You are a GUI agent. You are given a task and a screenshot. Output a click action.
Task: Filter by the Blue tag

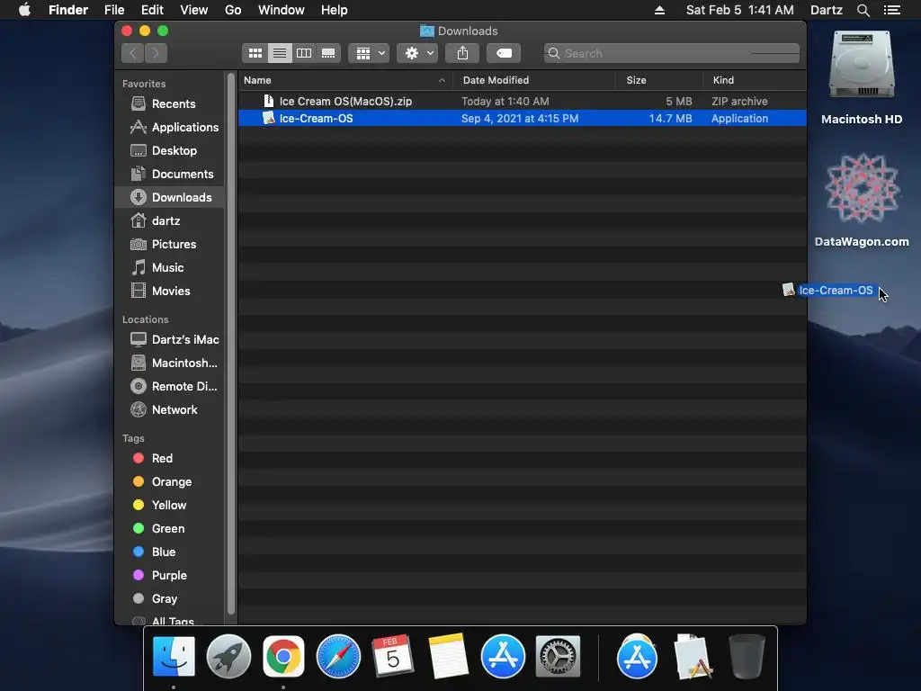click(x=170, y=552)
